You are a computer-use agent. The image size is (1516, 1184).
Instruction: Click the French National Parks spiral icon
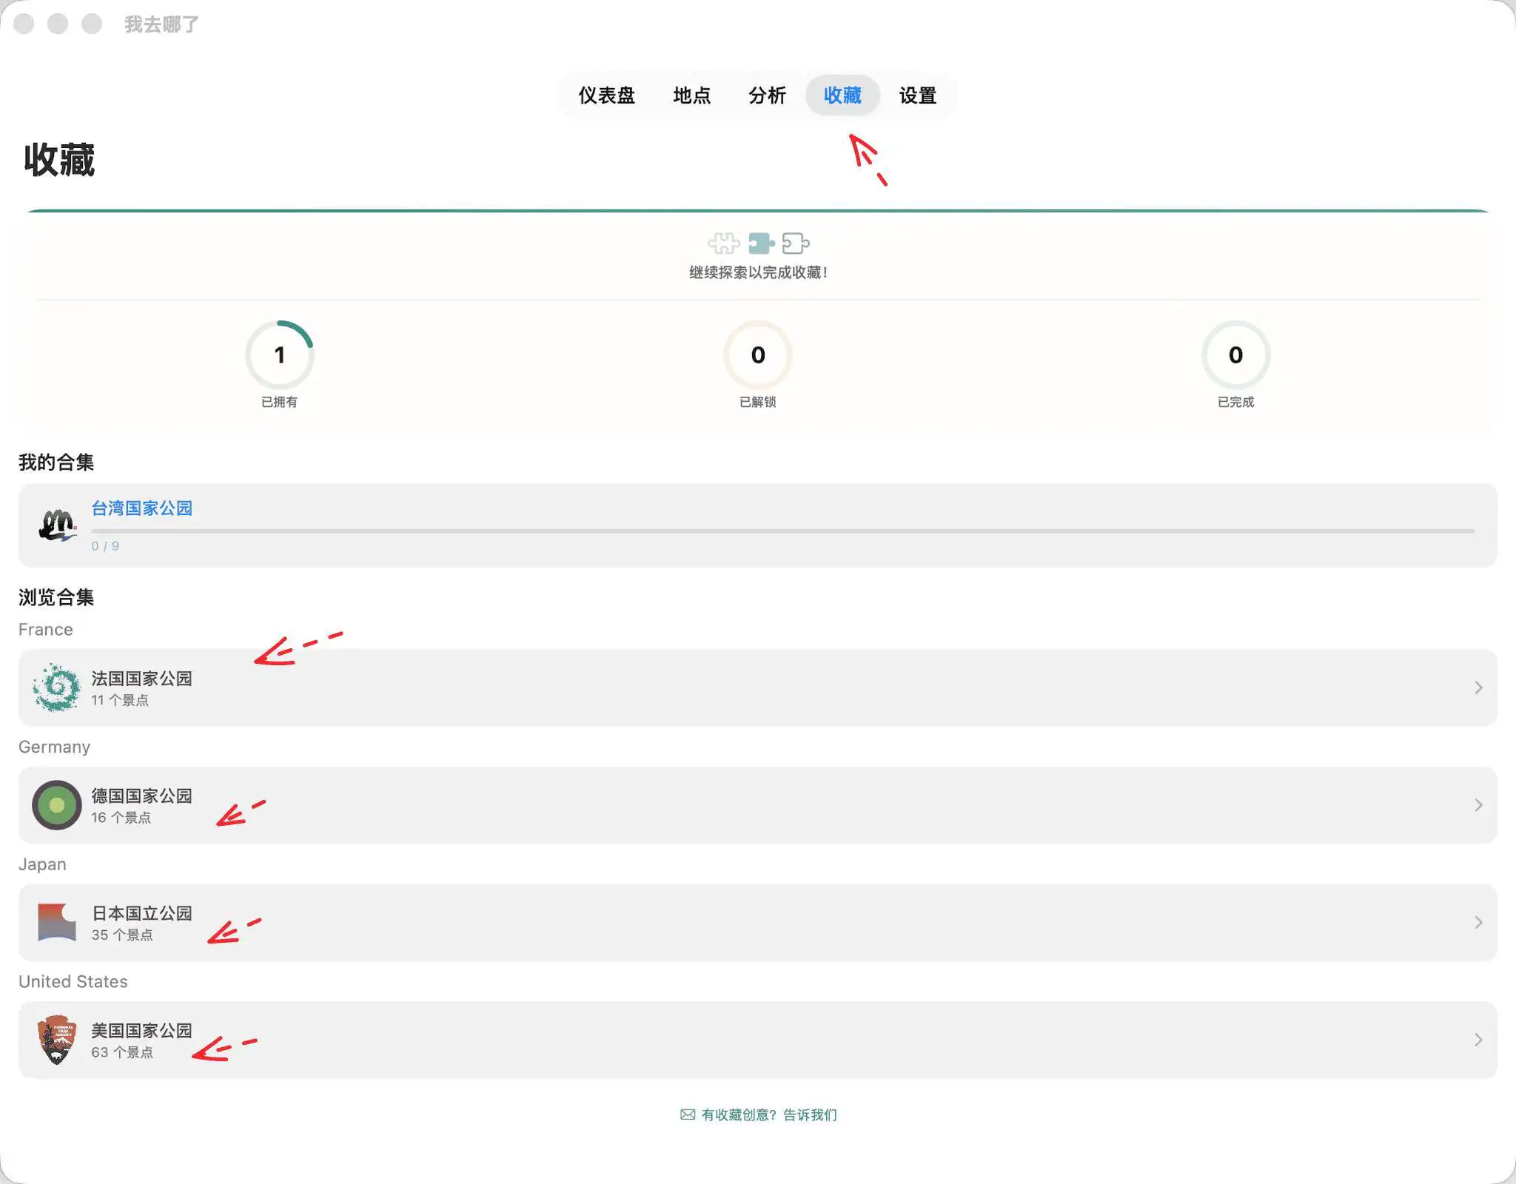[57, 687]
